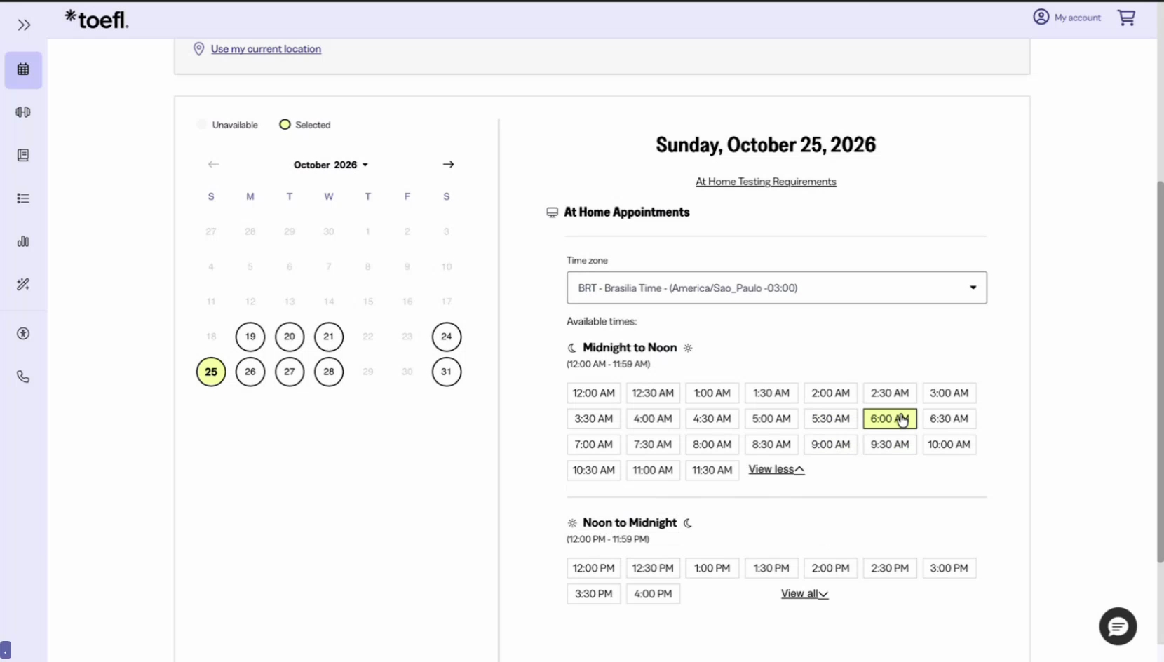Choose the 8:00 AM time slot

click(x=712, y=445)
